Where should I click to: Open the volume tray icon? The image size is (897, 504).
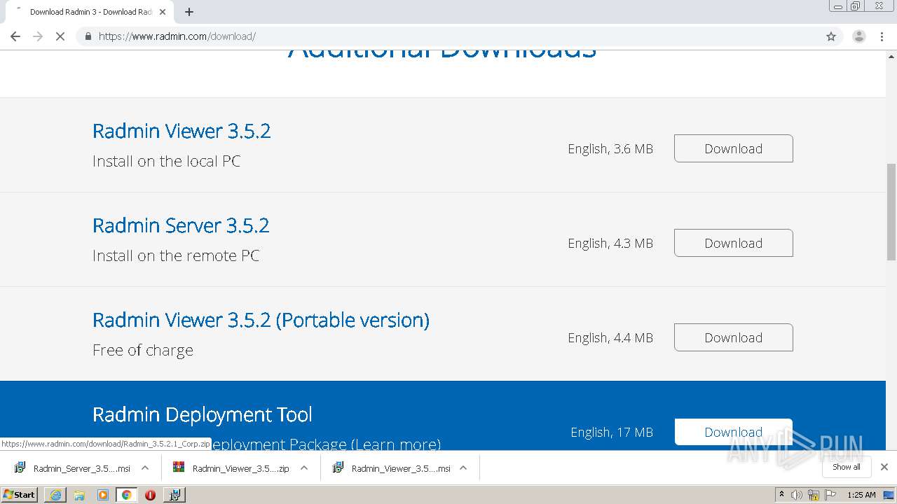point(797,495)
